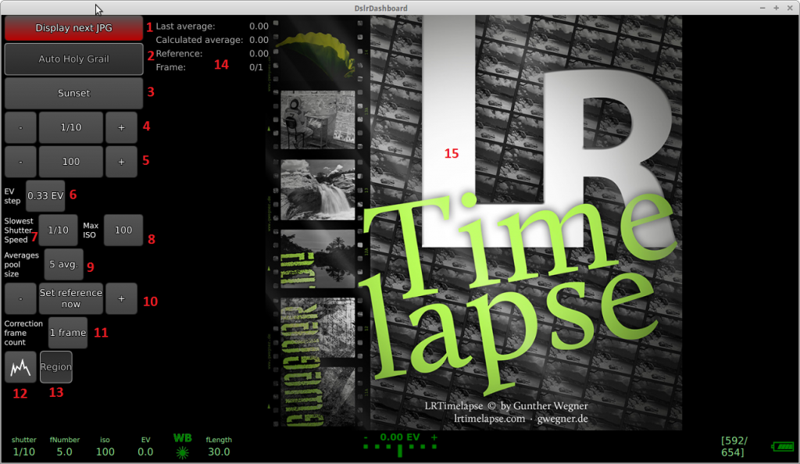The height and width of the screenshot is (464, 800).
Task: Toggle Sunset mode
Action: click(x=73, y=93)
